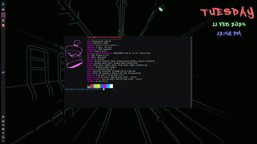Expand hidden tray icons with the chevron
Screen dimensions: 257x144
tap(3, 141)
